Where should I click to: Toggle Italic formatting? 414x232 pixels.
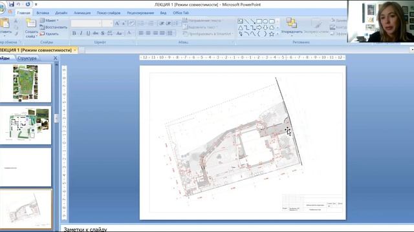pos(81,33)
